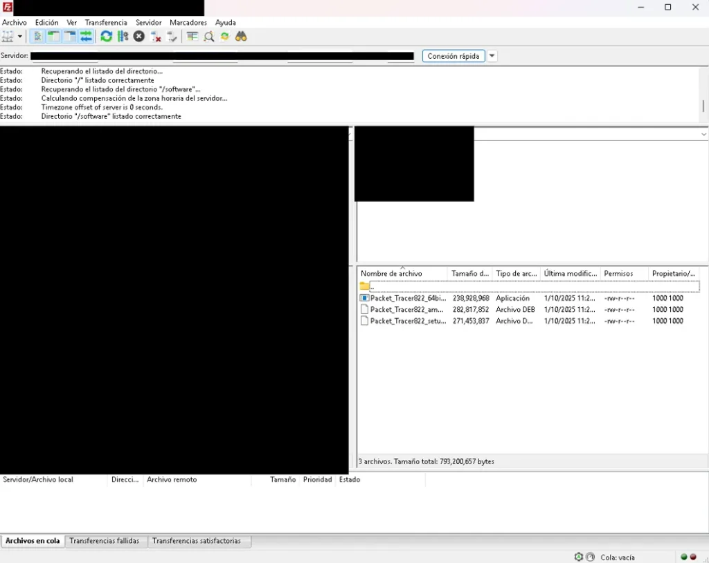
Task: Expand the remote site path dropdown
Action: coord(703,134)
